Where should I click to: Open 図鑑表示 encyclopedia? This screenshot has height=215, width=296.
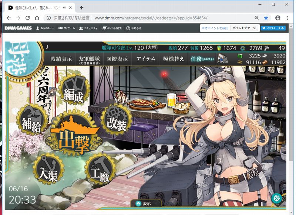coord(117,59)
